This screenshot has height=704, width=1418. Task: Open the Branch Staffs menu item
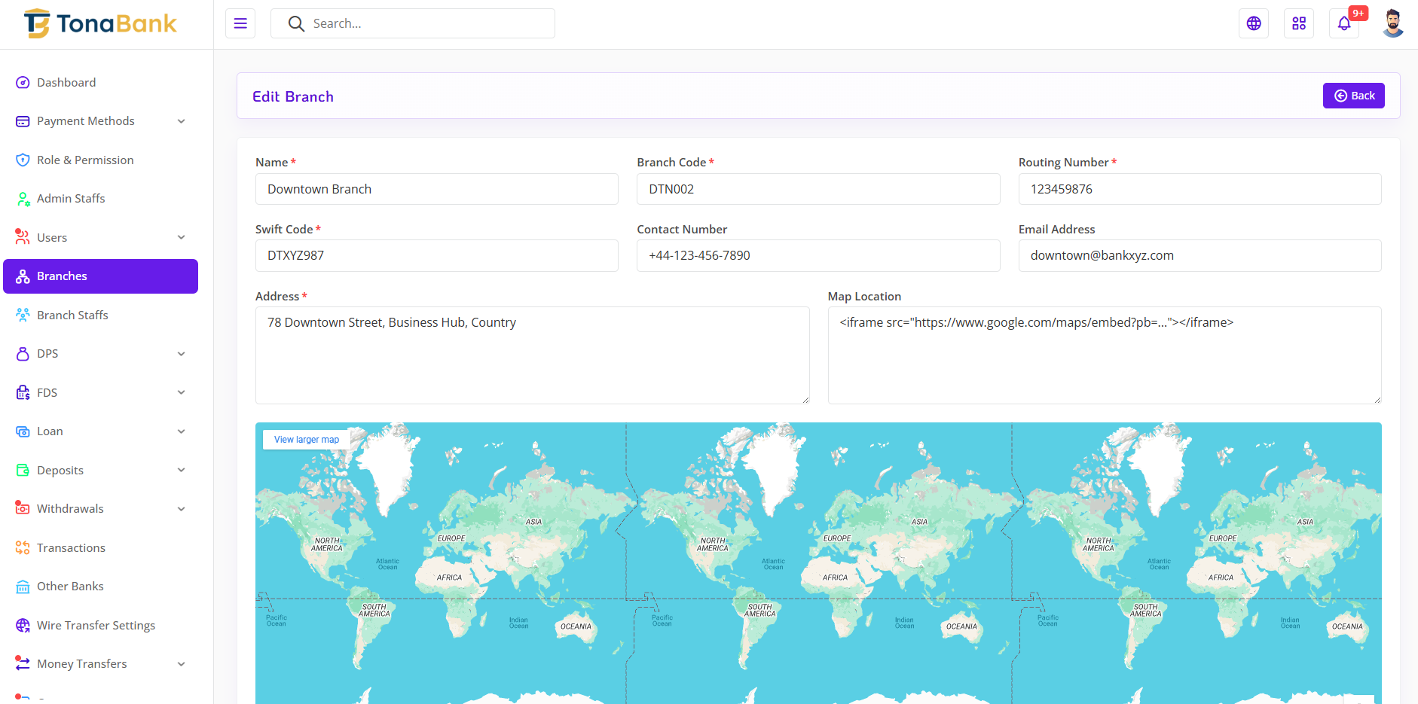(72, 315)
